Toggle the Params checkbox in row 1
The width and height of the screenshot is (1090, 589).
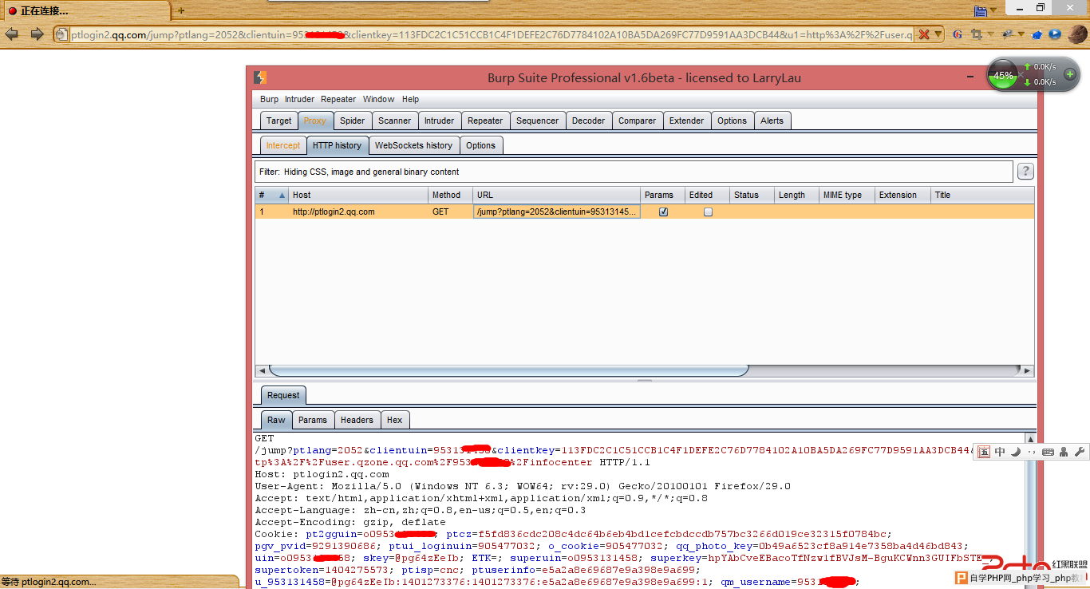coord(663,212)
